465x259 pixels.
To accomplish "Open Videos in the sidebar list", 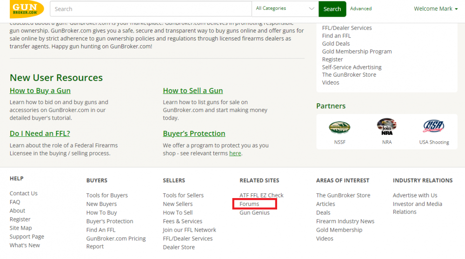I will point(330,82).
